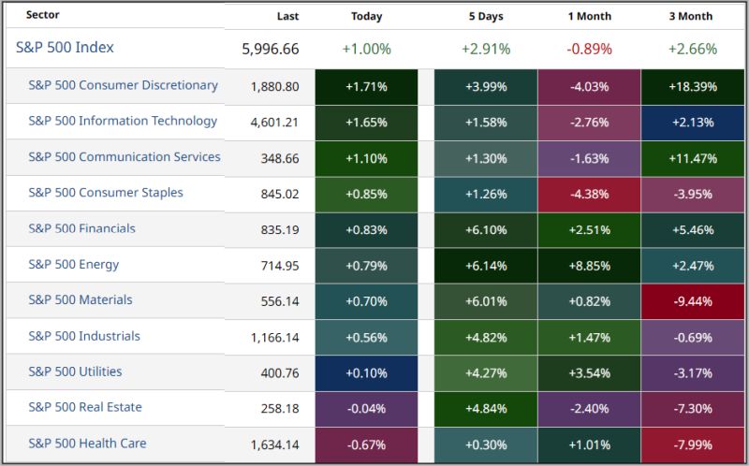Sort by the 1 Month column header

[x=589, y=16]
